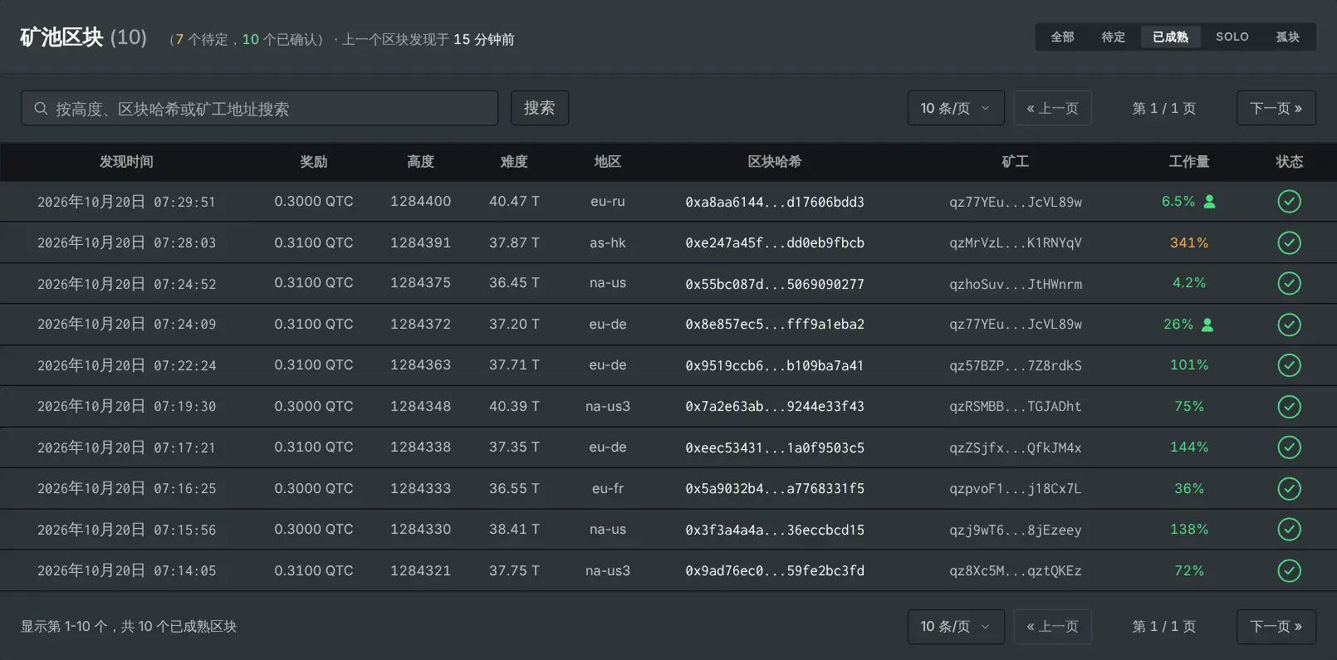This screenshot has height=660, width=1337.
Task: Click status check icon for block 1284348
Action: tap(1289, 406)
